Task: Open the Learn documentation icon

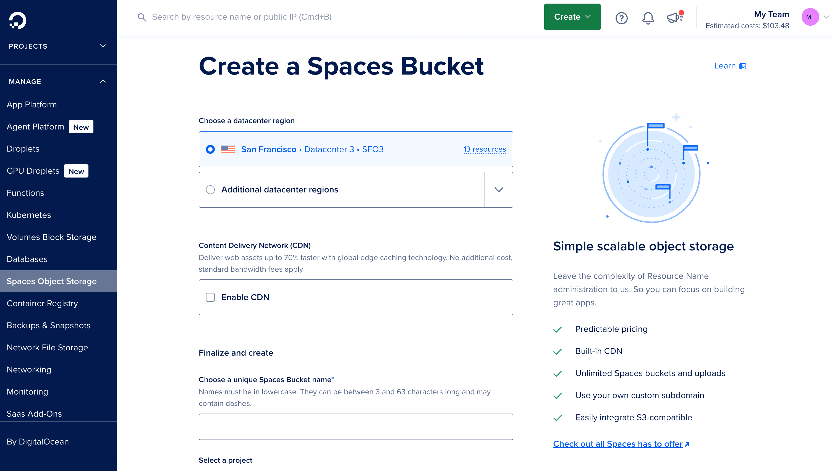Action: (743, 66)
